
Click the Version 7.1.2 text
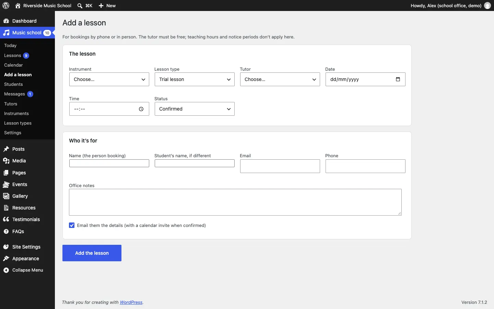[x=474, y=302]
